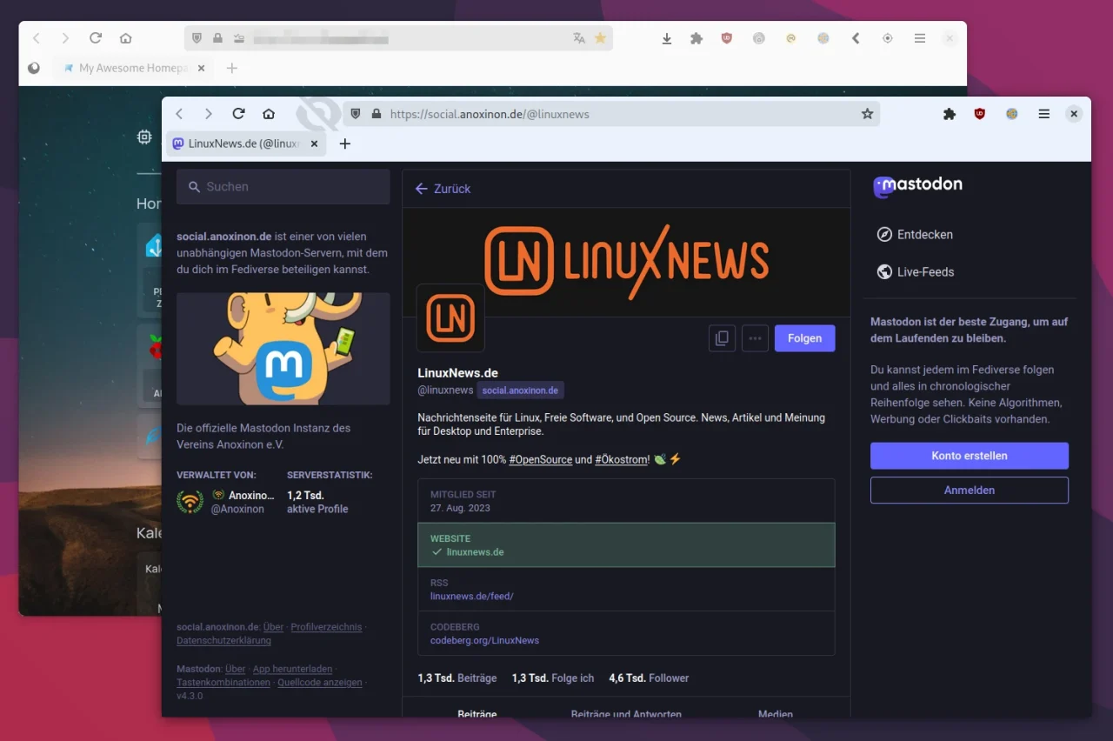Click bookmark star in back browser window
This screenshot has height=741, width=1113.
coord(600,38)
